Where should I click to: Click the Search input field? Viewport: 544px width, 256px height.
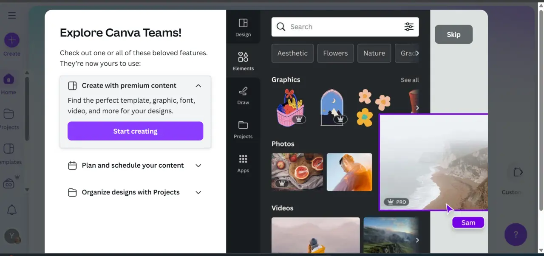coord(345,27)
